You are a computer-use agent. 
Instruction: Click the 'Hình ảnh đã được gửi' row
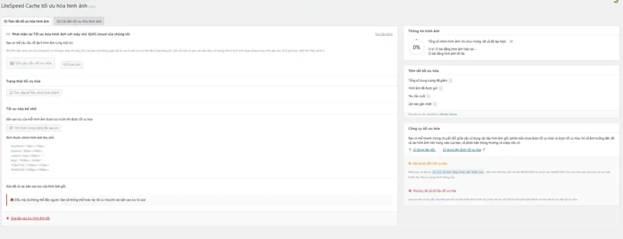click(x=425, y=88)
